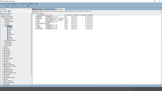The width and height of the screenshot is (162, 91).
Task: Select the VARCHAR2(10 BYTE) cell
Action: 55,18
